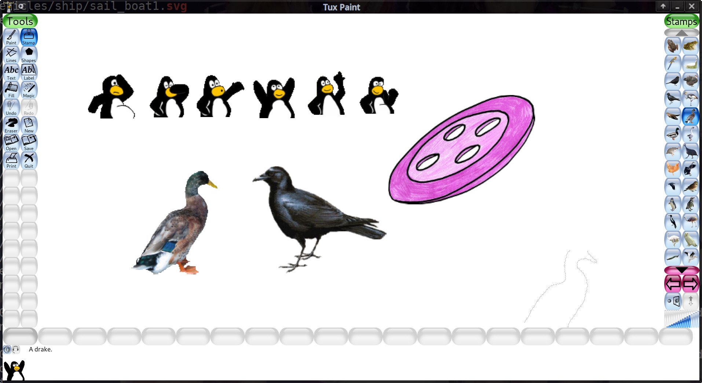Go to next stamp category
702x383 pixels.
point(691,284)
